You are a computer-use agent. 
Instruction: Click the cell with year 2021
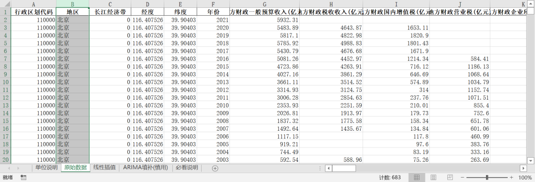click(x=213, y=20)
